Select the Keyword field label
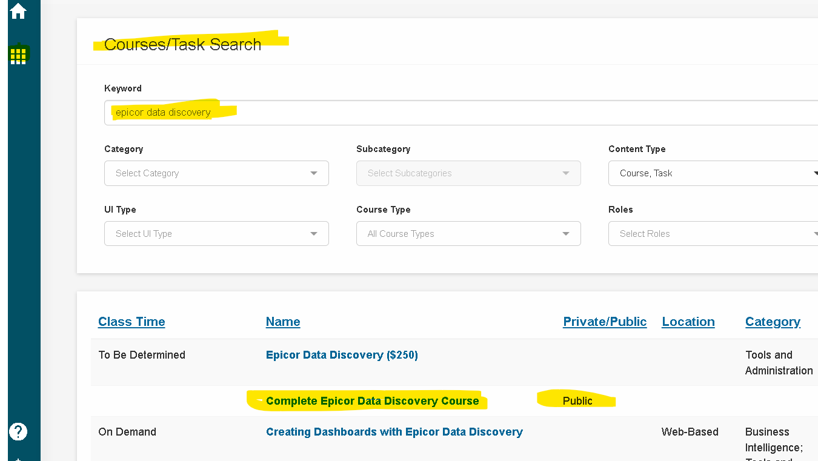Viewport: 818px width, 461px height. tap(123, 88)
